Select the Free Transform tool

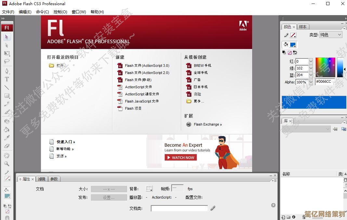pyautogui.click(x=6, y=53)
